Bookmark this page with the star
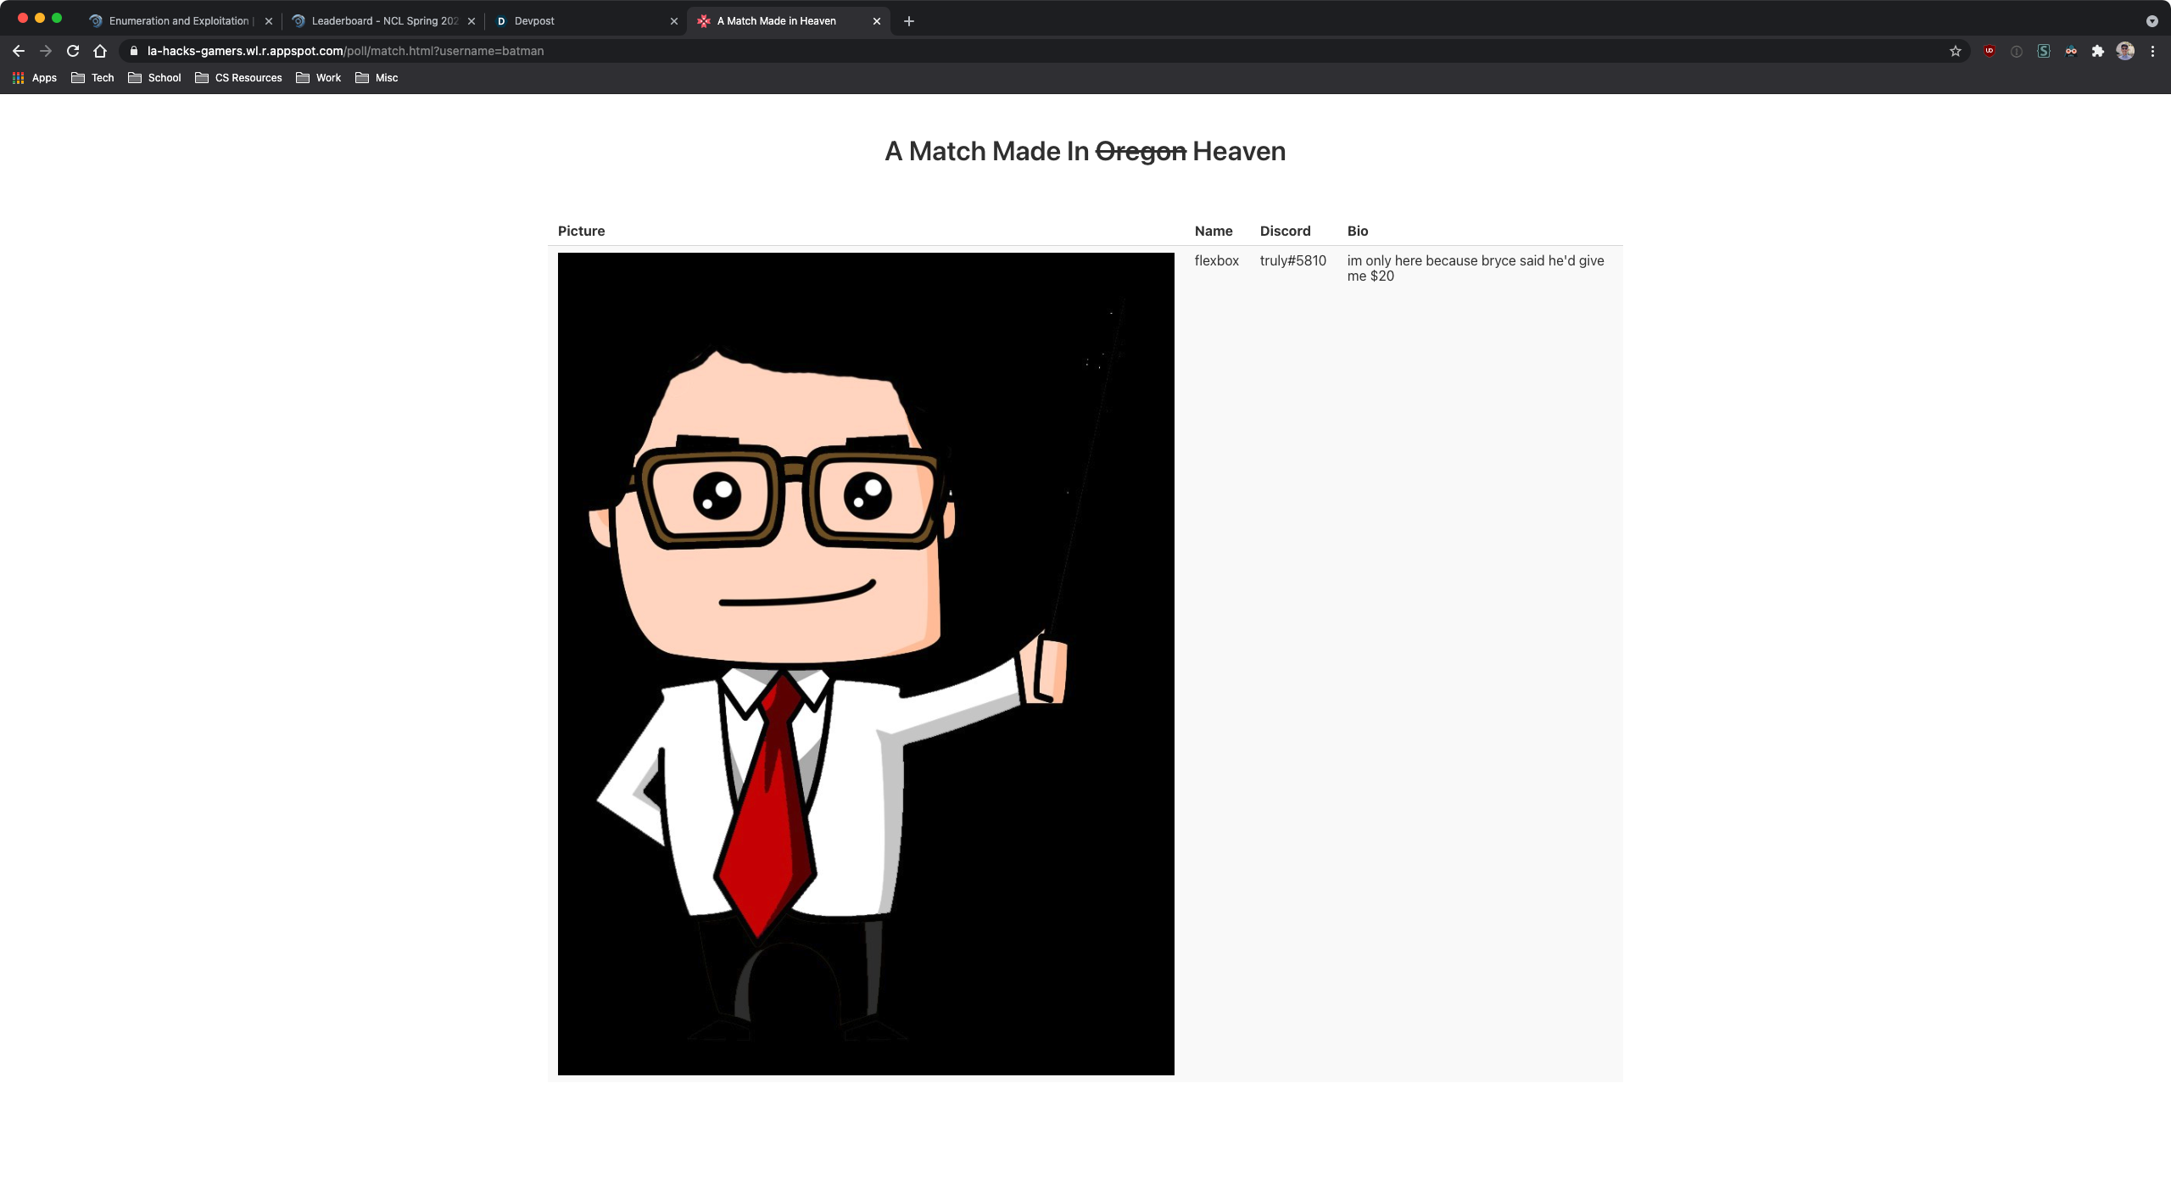Screen dimensions: 2171x1200 point(1956,51)
